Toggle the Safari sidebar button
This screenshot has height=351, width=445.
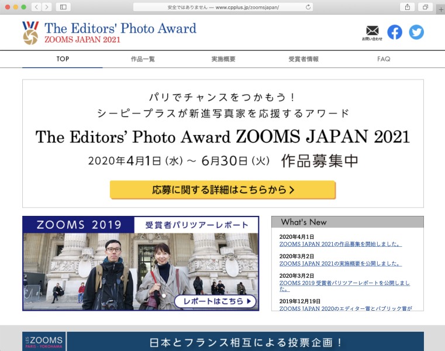click(63, 7)
